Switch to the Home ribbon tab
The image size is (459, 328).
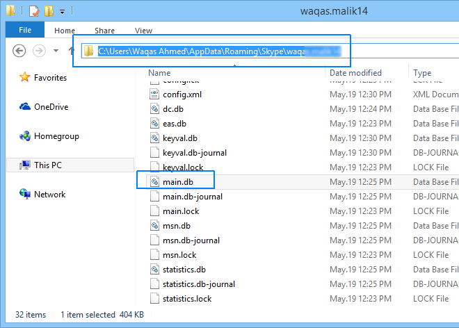[x=65, y=31]
